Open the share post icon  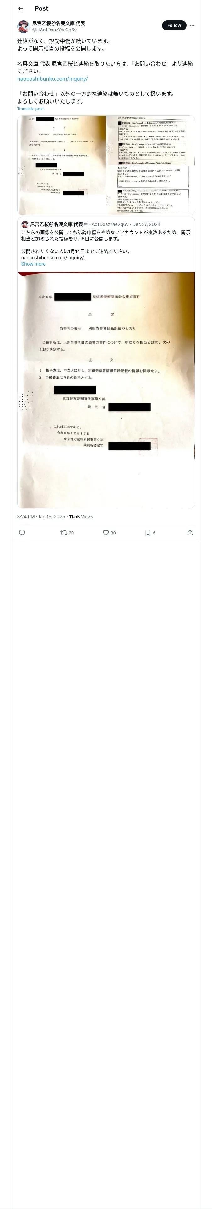pos(190,532)
